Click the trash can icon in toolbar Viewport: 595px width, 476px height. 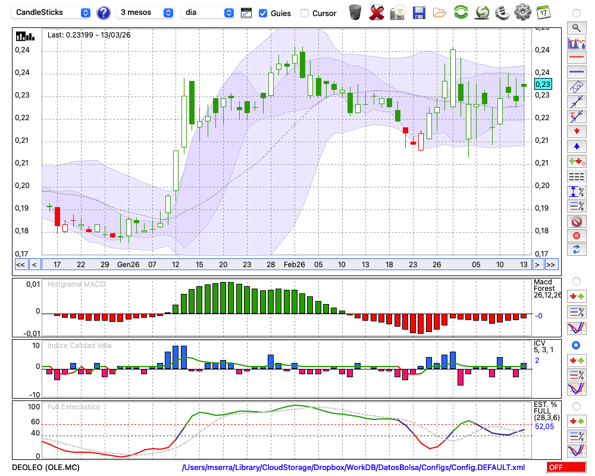(355, 12)
